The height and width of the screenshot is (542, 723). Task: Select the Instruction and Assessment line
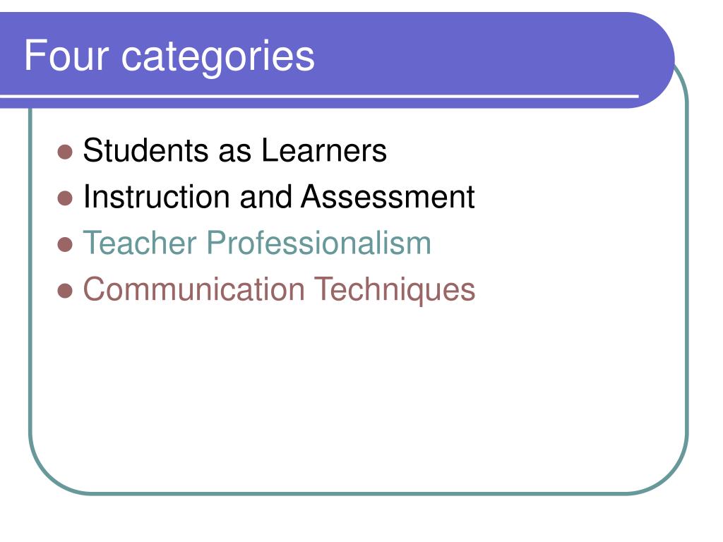tap(278, 197)
